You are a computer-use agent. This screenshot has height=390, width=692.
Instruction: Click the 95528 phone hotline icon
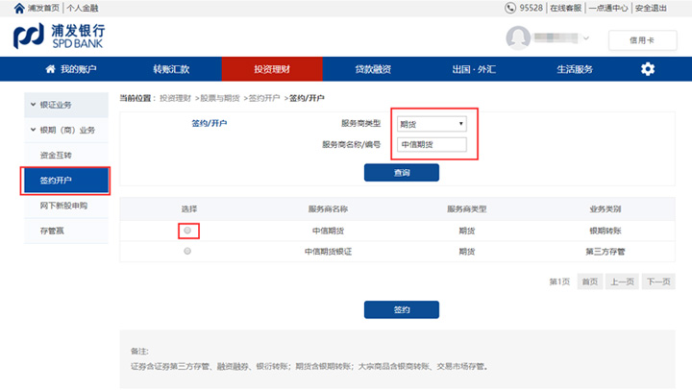click(510, 7)
